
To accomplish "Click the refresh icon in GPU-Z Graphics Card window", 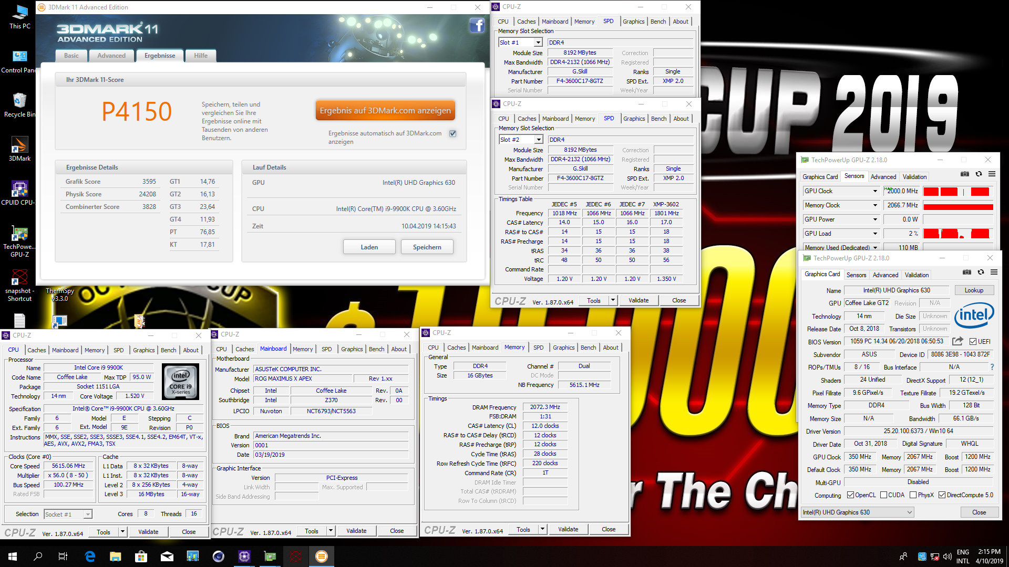I will click(x=981, y=272).
